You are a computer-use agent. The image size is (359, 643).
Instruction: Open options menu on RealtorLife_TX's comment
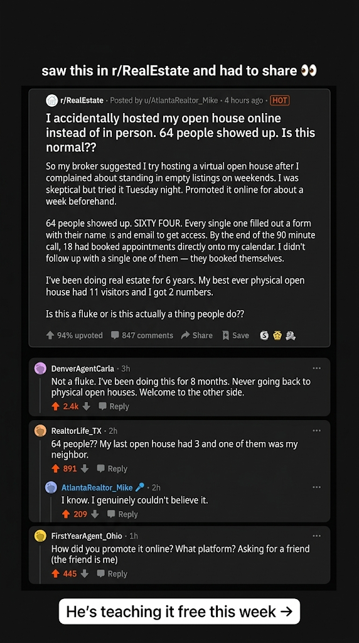coord(317,430)
